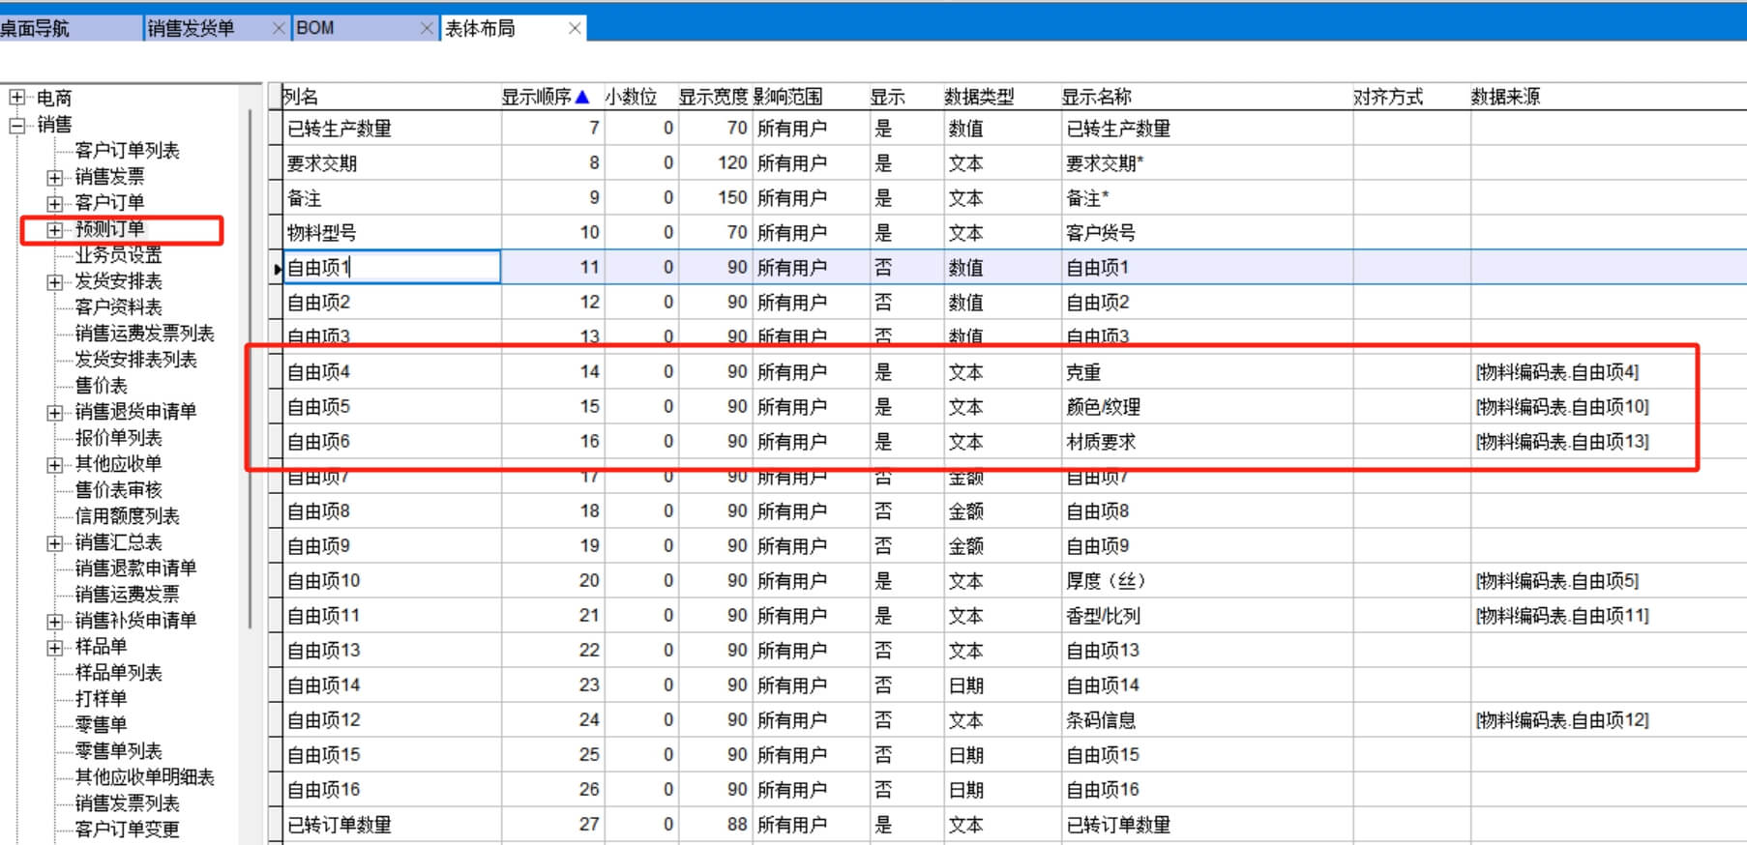1747x845 pixels.
Task: Expand the 预测订单 tree node
Action: click(55, 229)
